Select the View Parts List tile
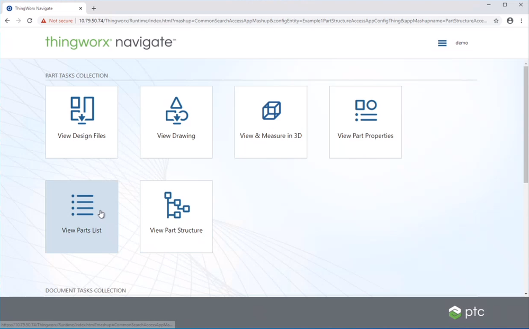Viewport: 529px width, 329px height. pyautogui.click(x=82, y=217)
